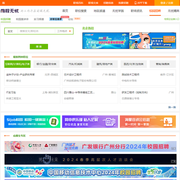
Task: Click the search keyword input field
Action: point(37,31)
